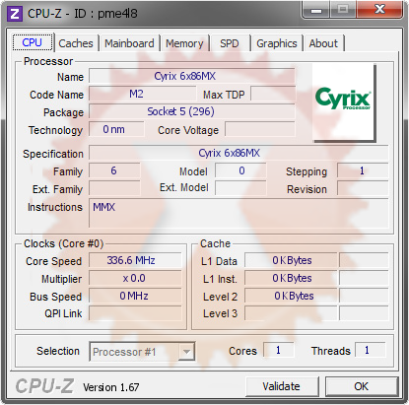Open the About tab

tap(323, 43)
